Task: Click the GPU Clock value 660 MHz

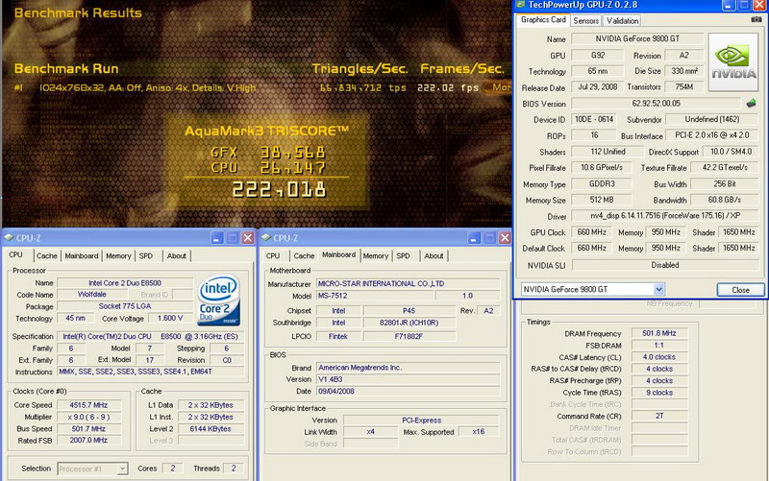Action: [591, 232]
